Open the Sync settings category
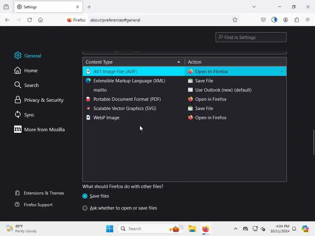The image size is (315, 236). coord(24,115)
